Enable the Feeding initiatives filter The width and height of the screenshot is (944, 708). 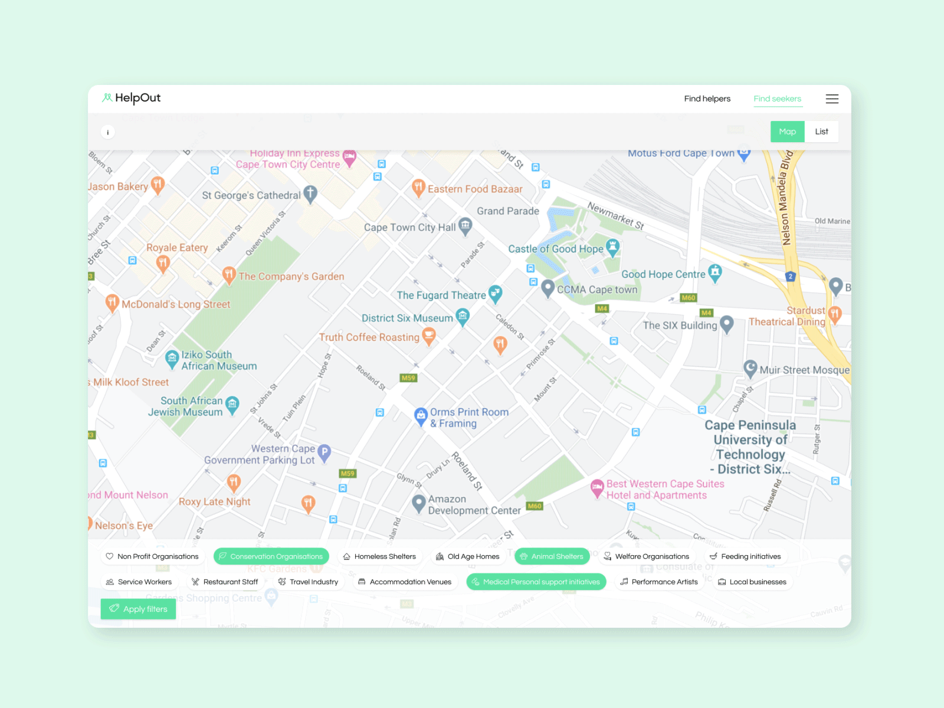point(745,556)
